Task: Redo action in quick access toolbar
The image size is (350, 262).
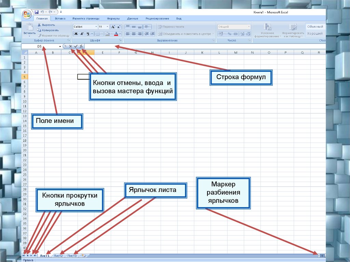Action: (51, 12)
